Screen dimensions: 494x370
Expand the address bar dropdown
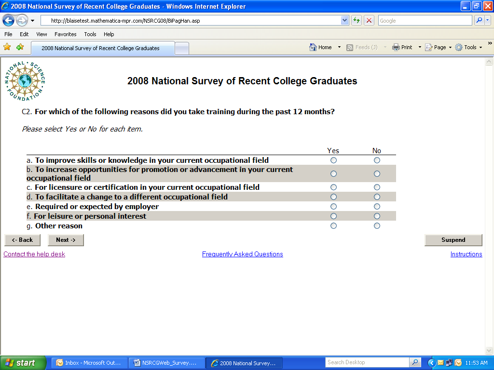click(344, 21)
